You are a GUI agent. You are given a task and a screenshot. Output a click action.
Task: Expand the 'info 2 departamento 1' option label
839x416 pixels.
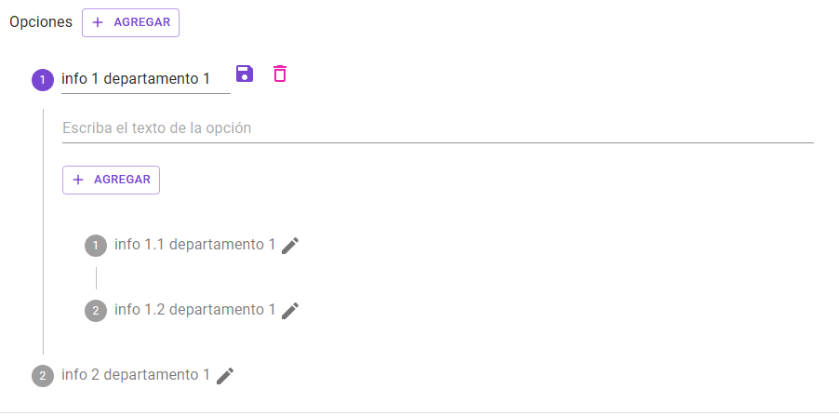click(136, 375)
